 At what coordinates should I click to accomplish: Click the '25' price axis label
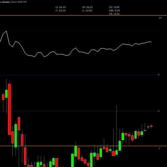[x=159, y=111]
